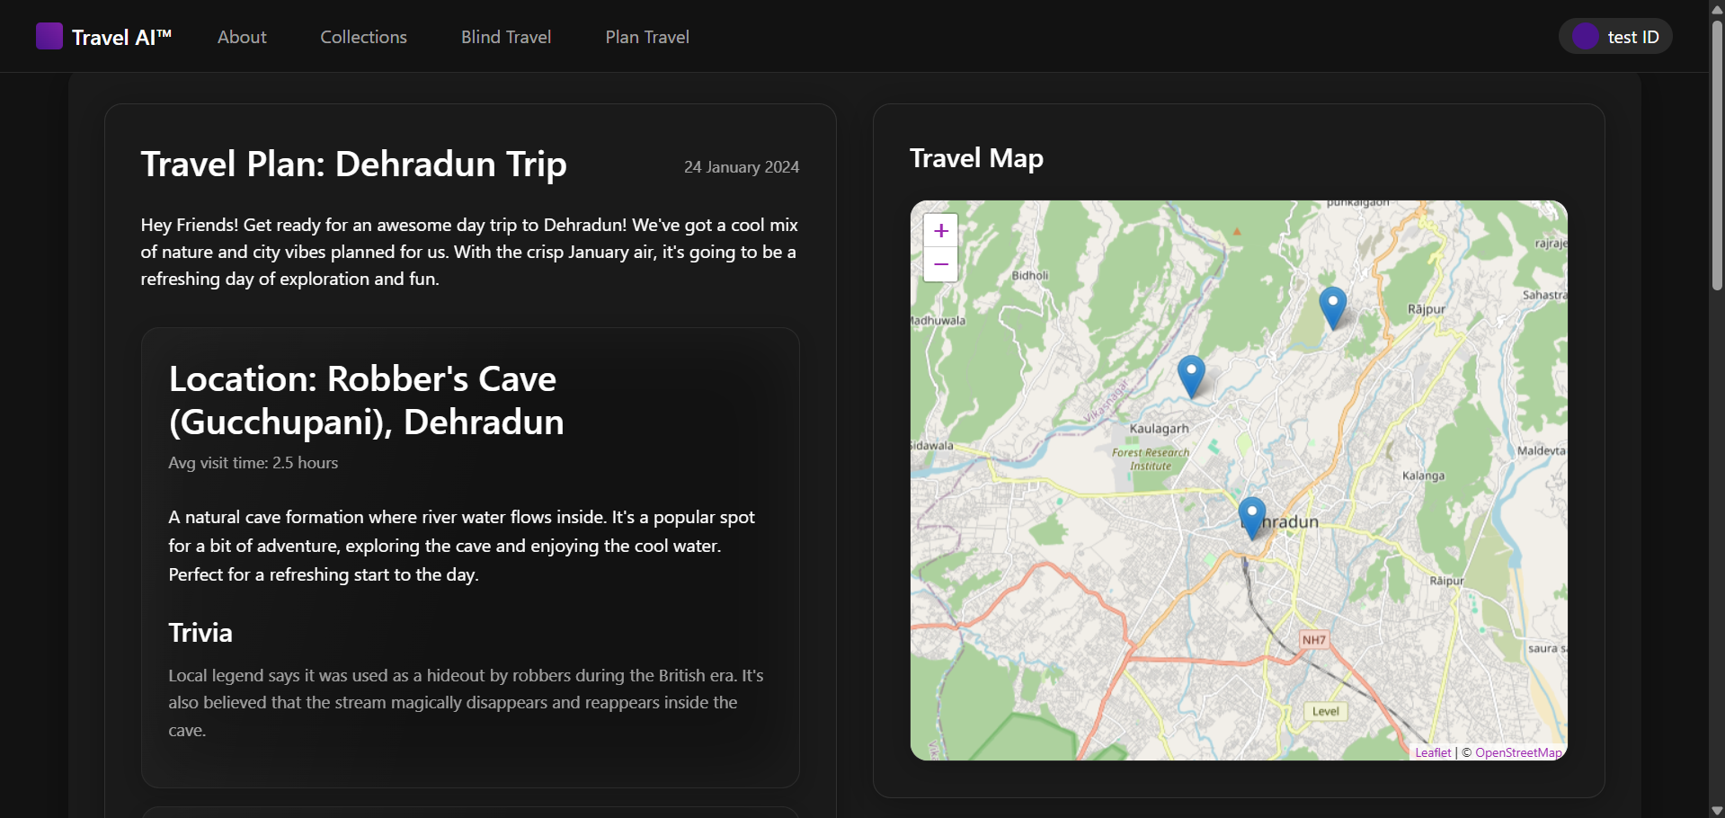The height and width of the screenshot is (818, 1725).
Task: Click the Travel AI brand name
Action: coord(121,37)
